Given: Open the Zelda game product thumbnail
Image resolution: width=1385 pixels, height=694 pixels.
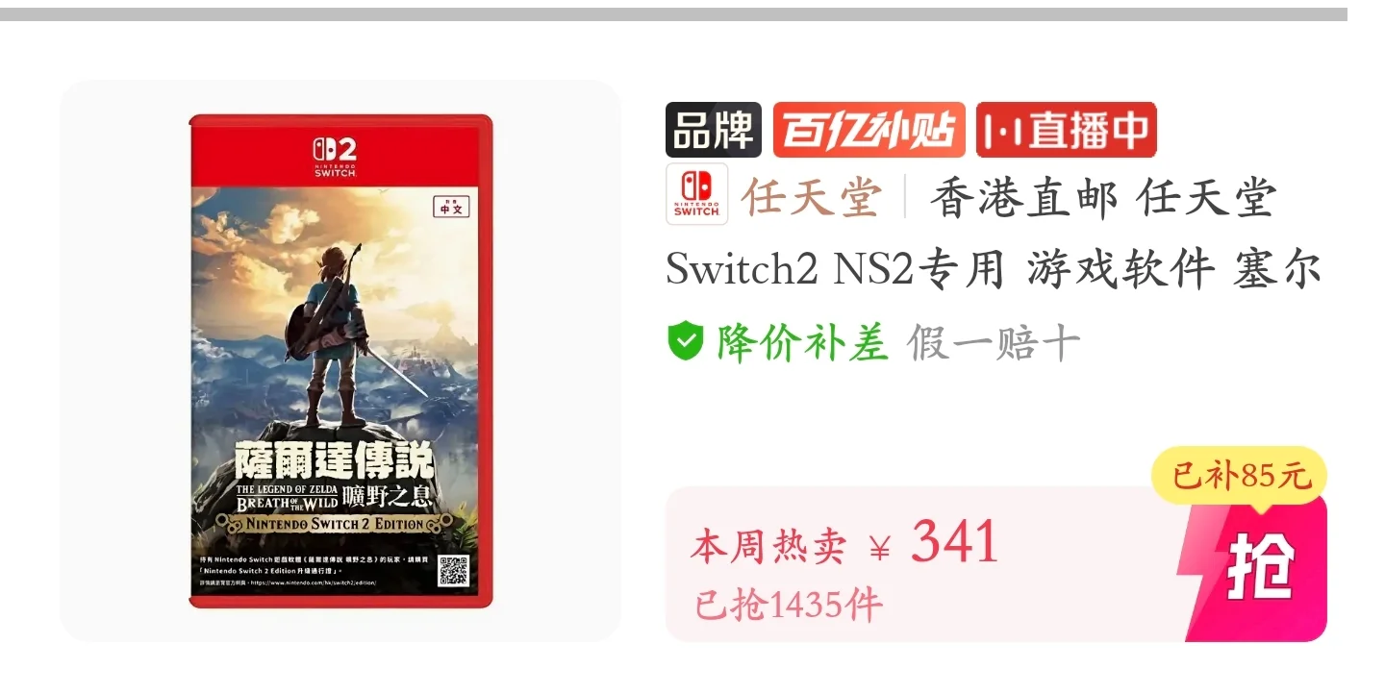Looking at the screenshot, I should pyautogui.click(x=340, y=360).
